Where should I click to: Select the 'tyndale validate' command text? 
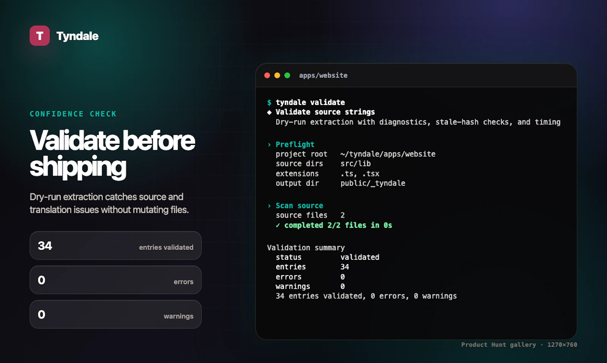(310, 102)
